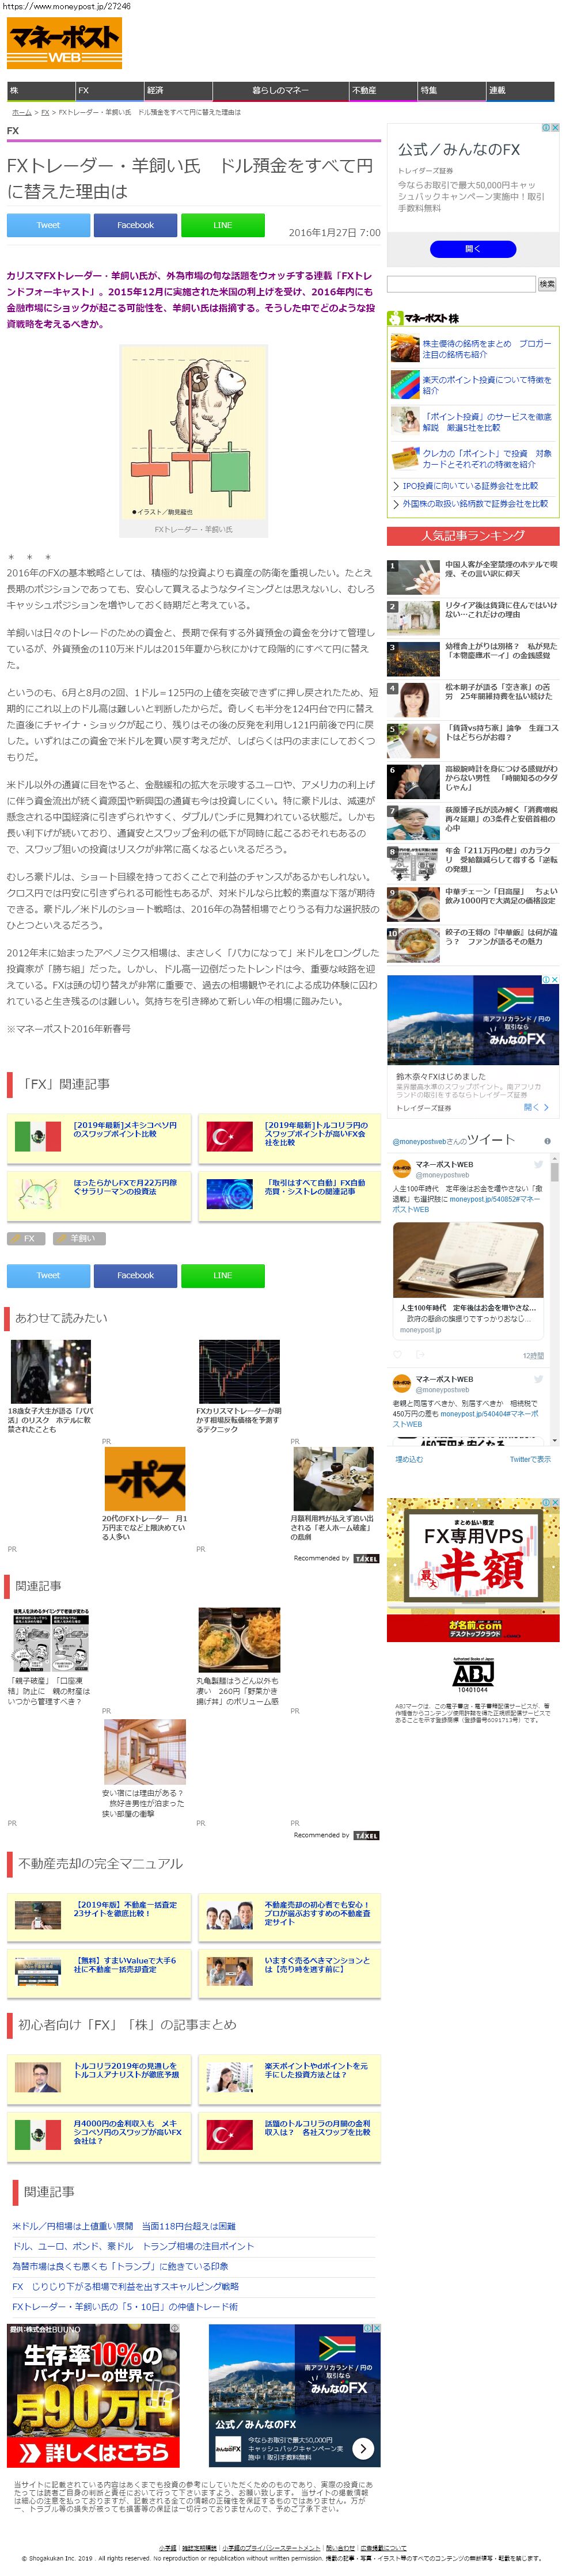Screen dimensions: 566x2576
Task: Open info icon beside ツイート widget heading
Action: (x=547, y=1140)
